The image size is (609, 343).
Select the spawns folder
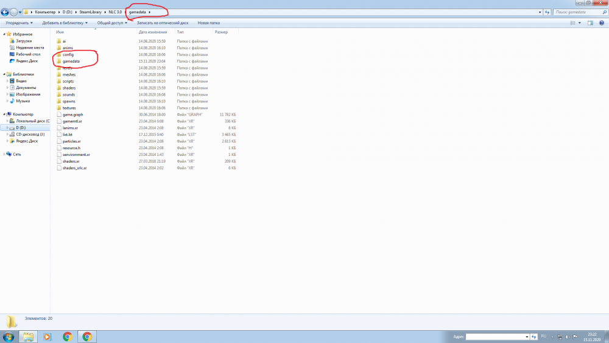(x=69, y=101)
